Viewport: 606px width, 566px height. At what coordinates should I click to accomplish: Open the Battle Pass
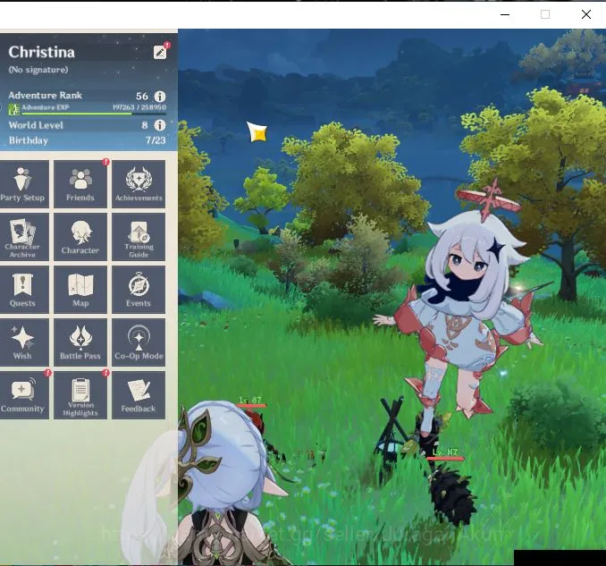pos(80,342)
